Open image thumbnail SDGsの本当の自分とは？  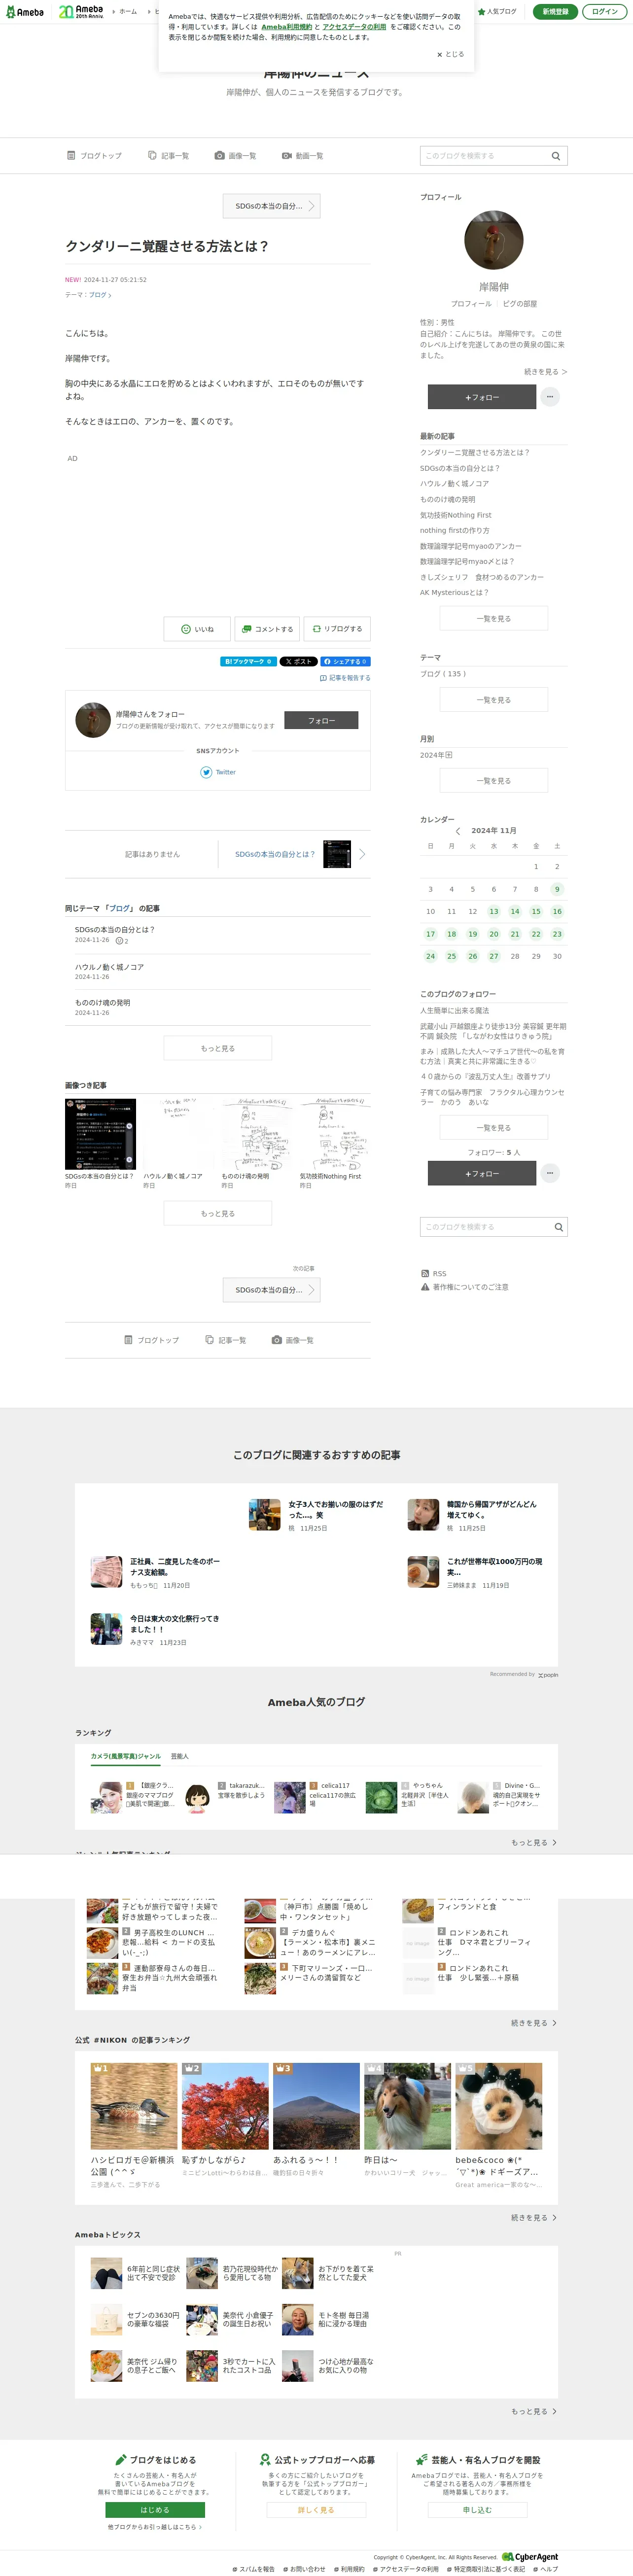coord(100,1134)
